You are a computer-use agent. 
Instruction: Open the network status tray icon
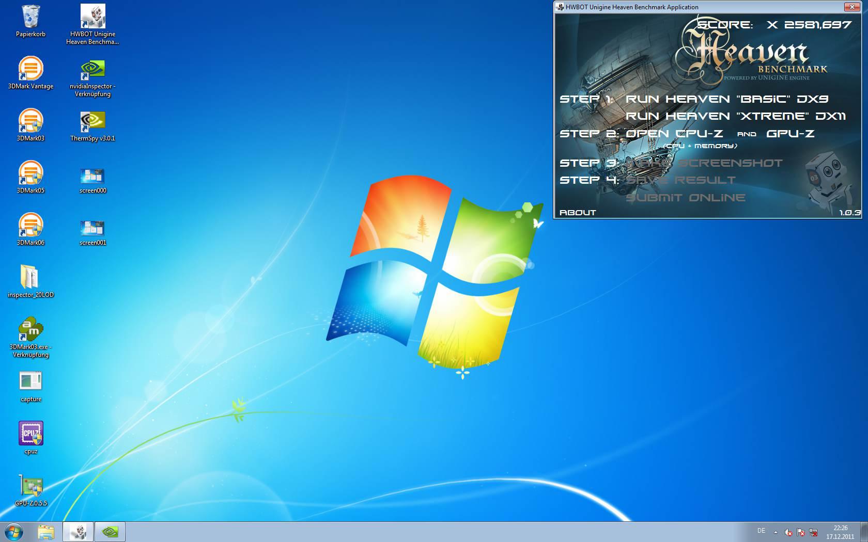(x=813, y=532)
